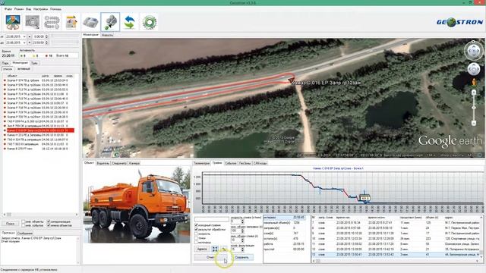Viewport: 486px width, 273px height.
Task: Toggle the 'результат обработки' checkbox
Action: pos(196,230)
